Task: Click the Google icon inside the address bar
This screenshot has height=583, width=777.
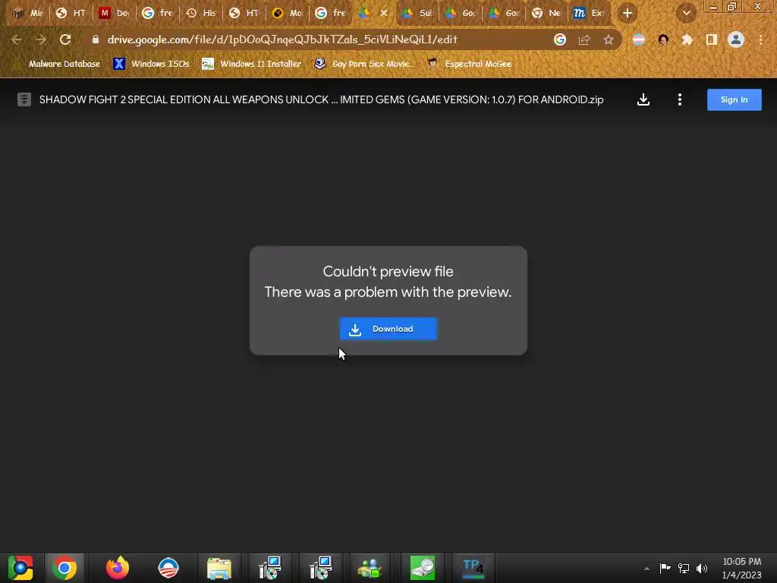Action: [559, 39]
